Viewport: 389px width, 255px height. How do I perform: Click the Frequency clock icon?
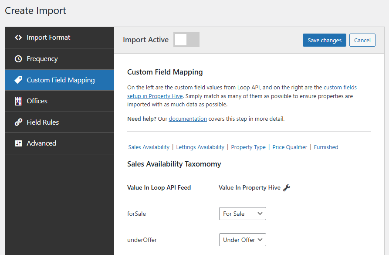coord(18,59)
